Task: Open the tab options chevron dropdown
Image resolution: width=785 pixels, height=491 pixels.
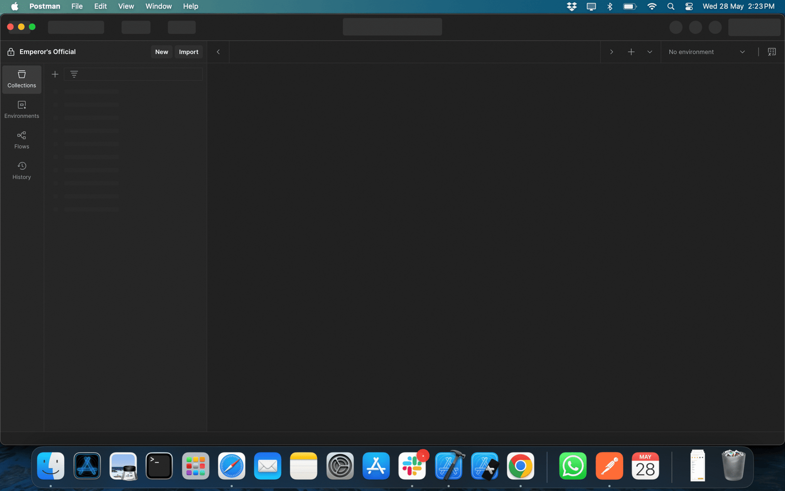Action: [650, 52]
